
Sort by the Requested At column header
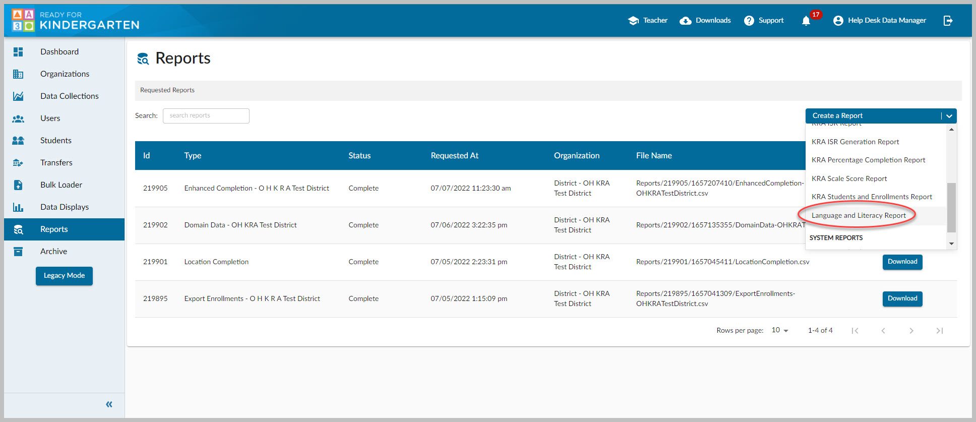point(454,155)
